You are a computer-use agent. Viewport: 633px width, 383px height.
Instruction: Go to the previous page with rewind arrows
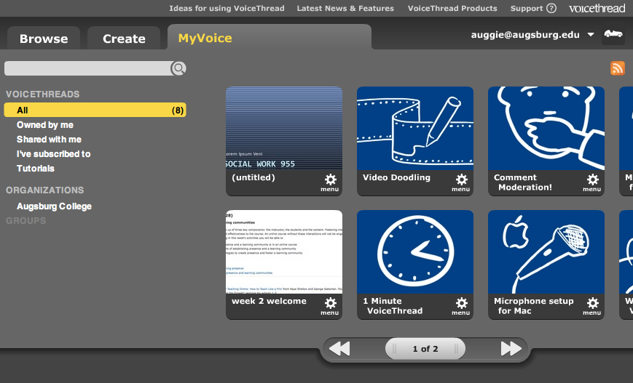pos(339,349)
